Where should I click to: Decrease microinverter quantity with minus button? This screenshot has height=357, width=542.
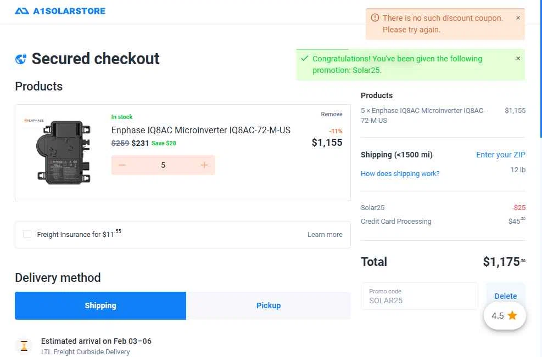pos(122,165)
